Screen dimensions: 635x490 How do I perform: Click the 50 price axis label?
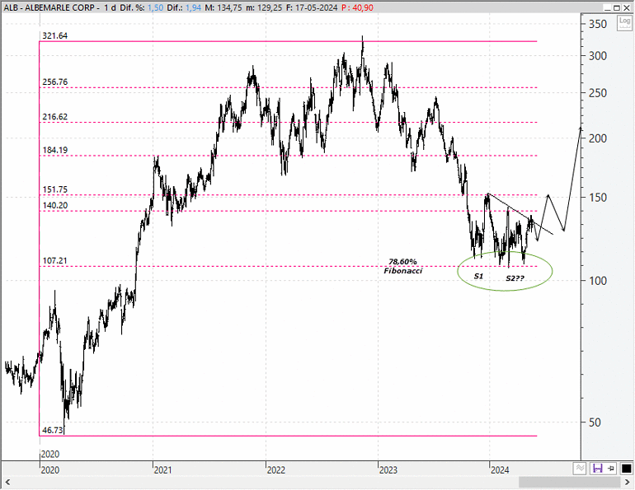tap(595, 422)
